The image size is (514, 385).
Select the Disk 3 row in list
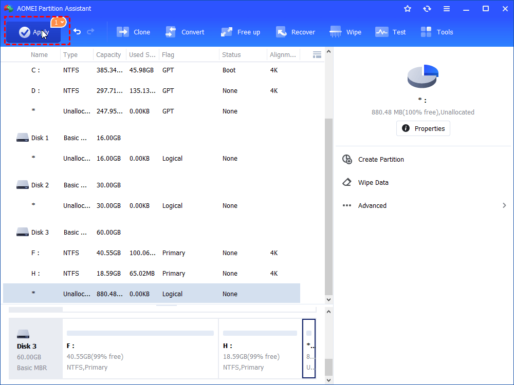[x=152, y=232]
